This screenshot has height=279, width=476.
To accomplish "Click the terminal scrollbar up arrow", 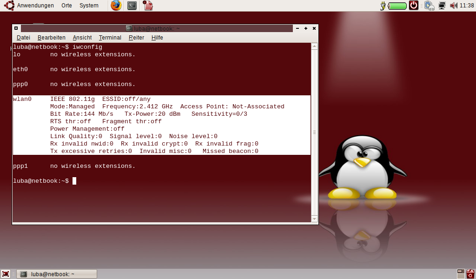I will click(x=315, y=46).
